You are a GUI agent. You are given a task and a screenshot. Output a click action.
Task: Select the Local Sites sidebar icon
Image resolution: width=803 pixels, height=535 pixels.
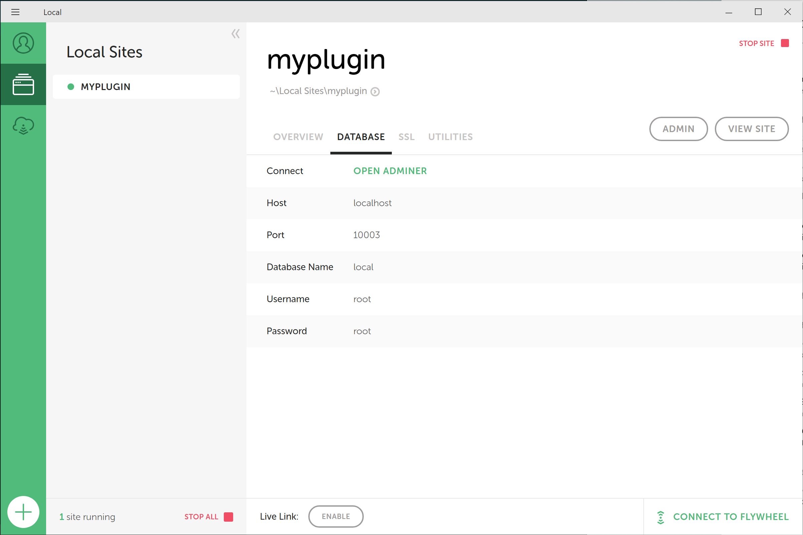[23, 84]
